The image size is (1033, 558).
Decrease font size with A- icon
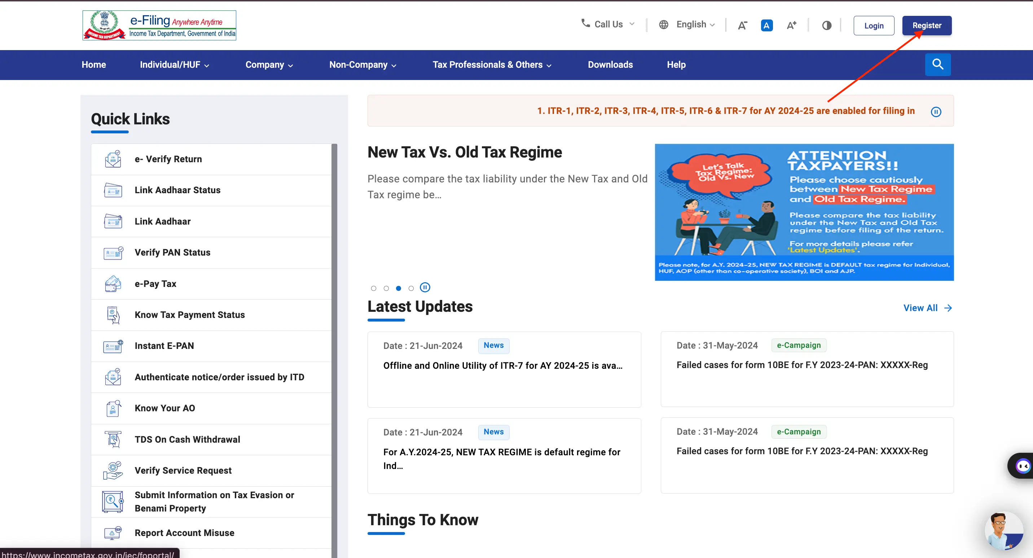coord(742,25)
